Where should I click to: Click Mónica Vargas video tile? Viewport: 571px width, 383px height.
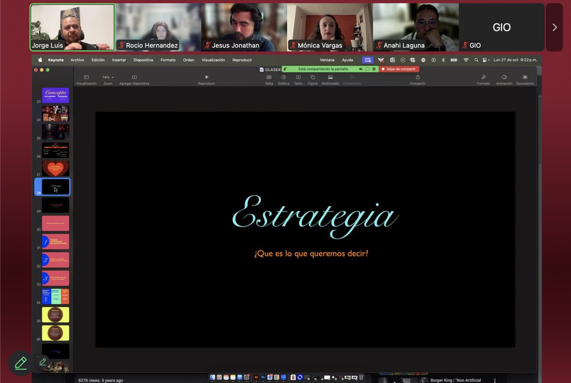click(x=330, y=28)
